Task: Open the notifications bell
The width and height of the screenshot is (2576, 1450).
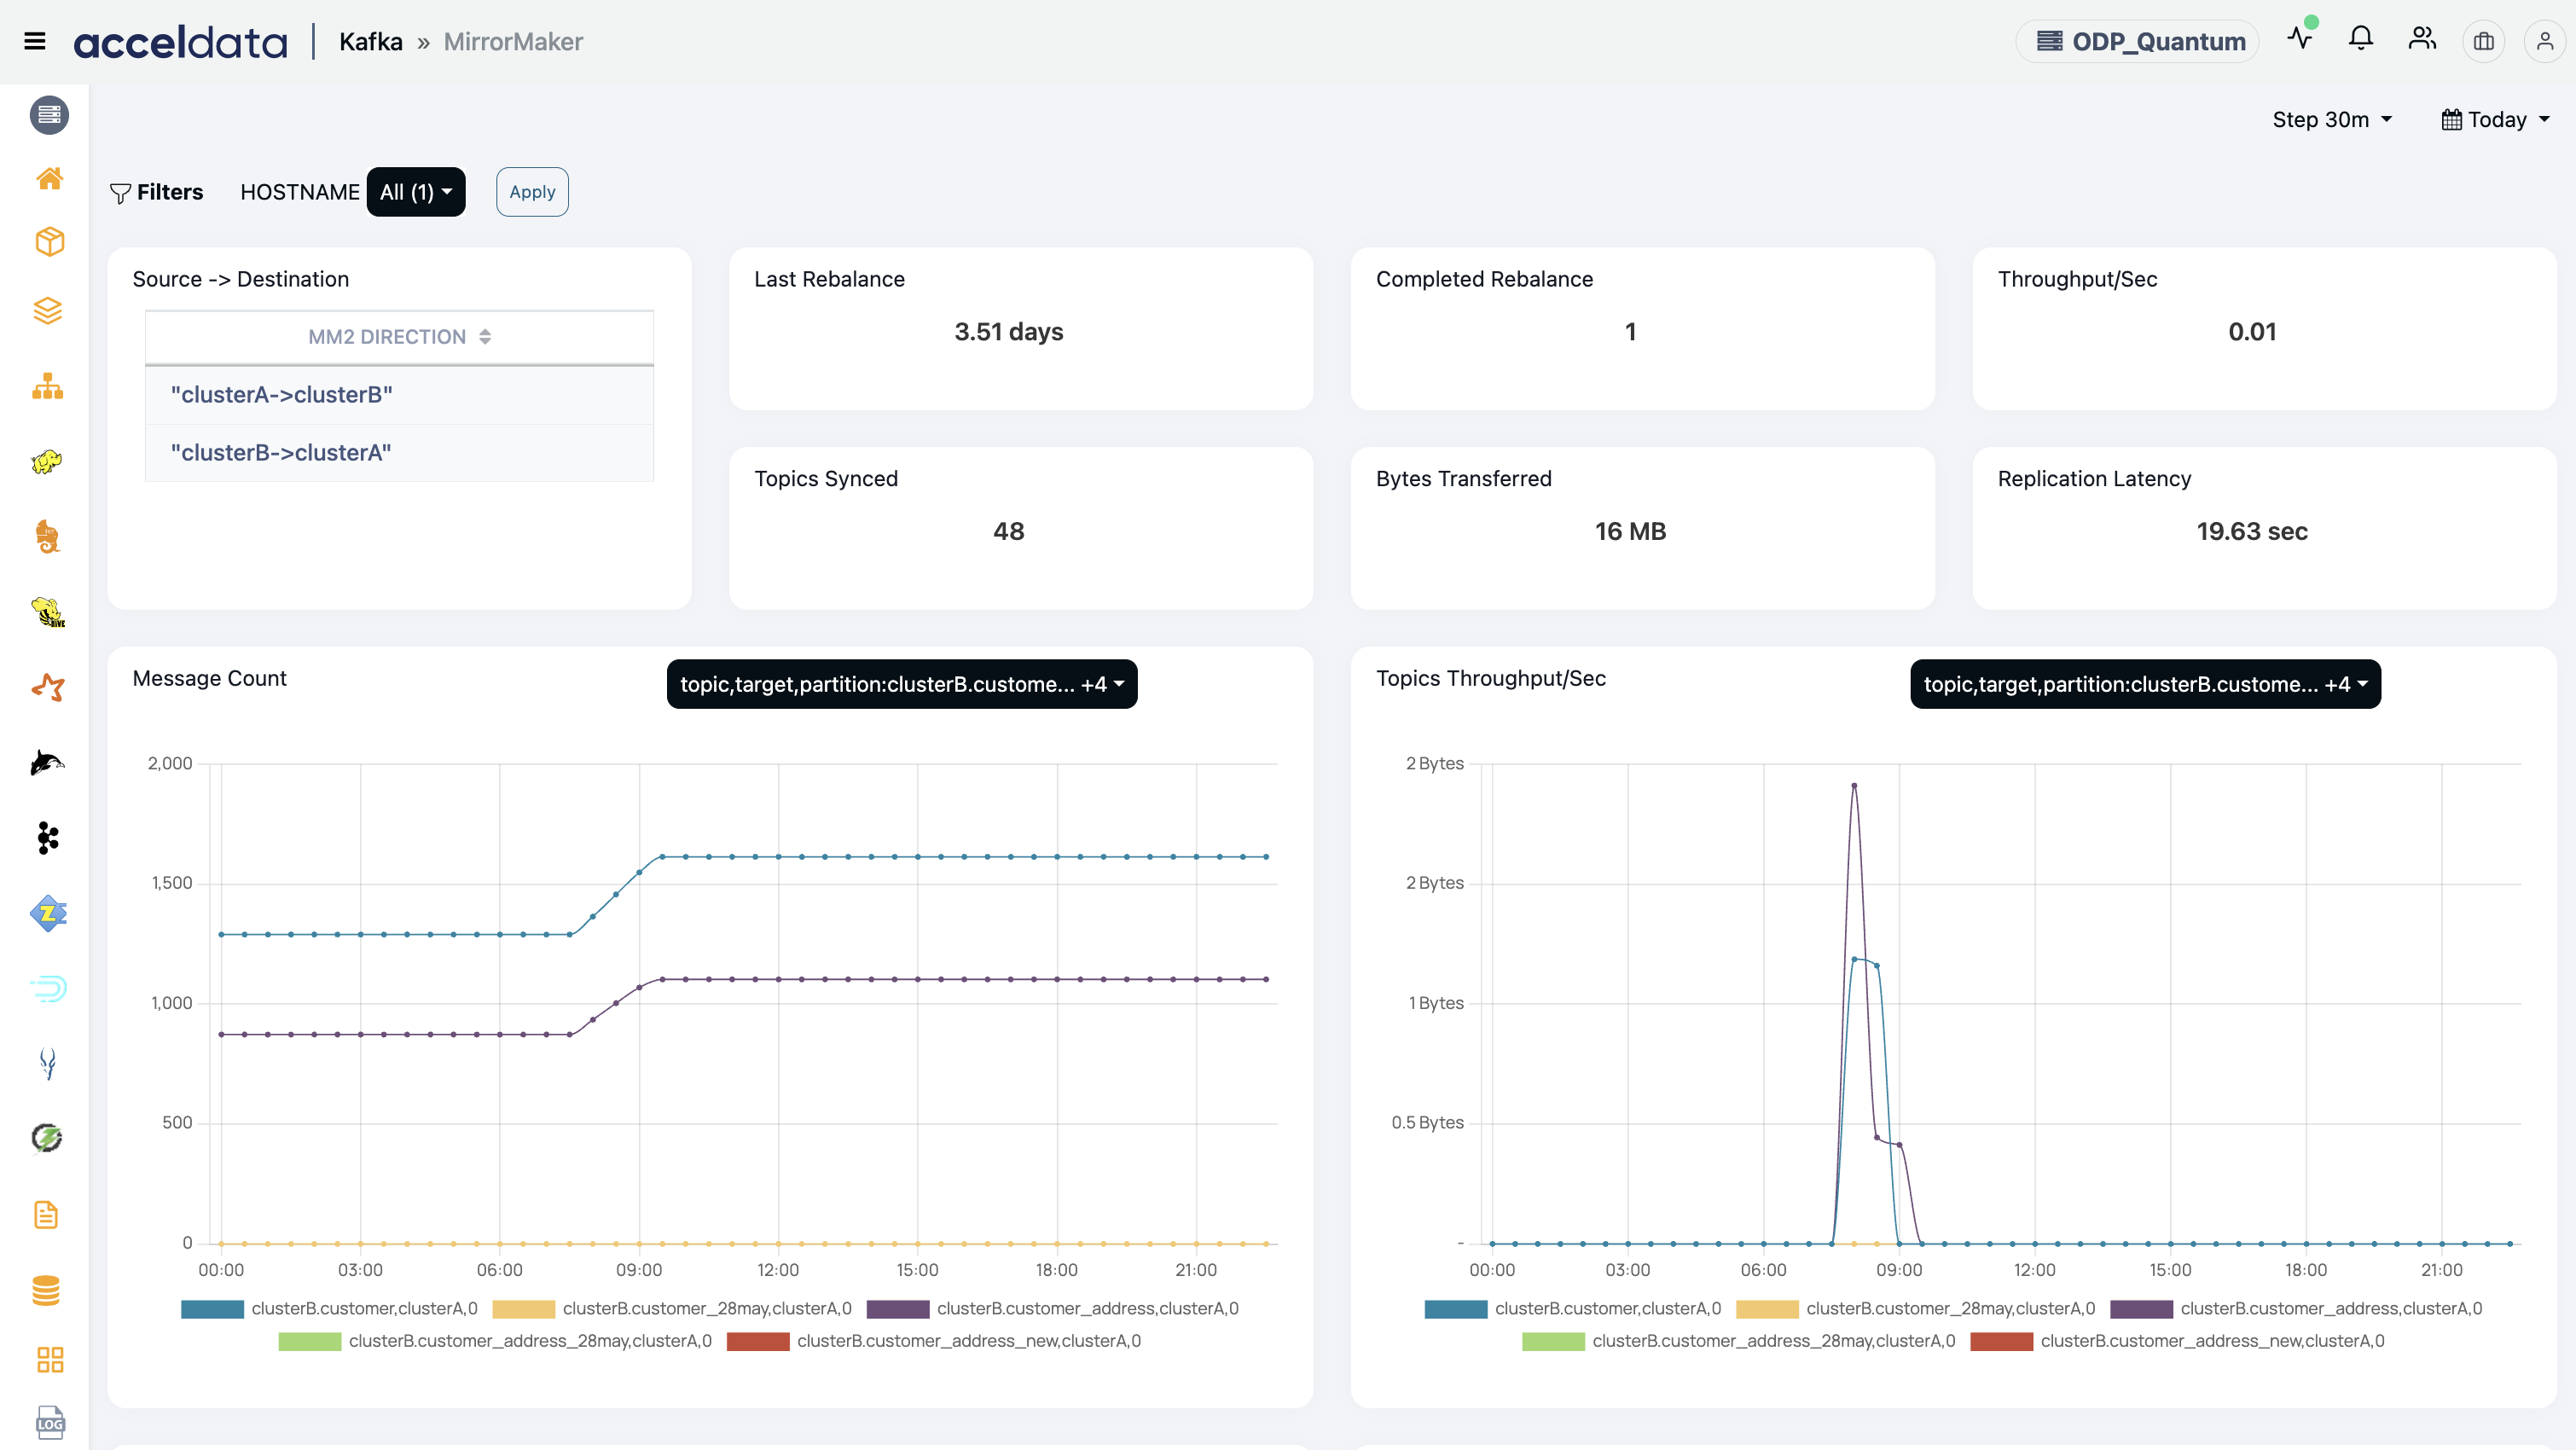Action: tap(2361, 40)
